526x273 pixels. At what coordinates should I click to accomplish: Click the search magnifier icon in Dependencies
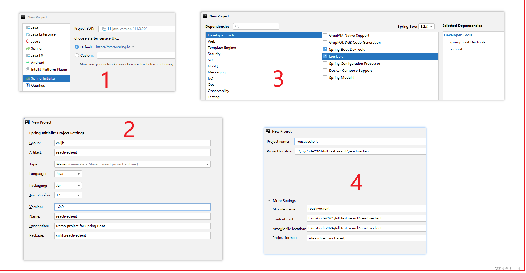[x=237, y=26]
